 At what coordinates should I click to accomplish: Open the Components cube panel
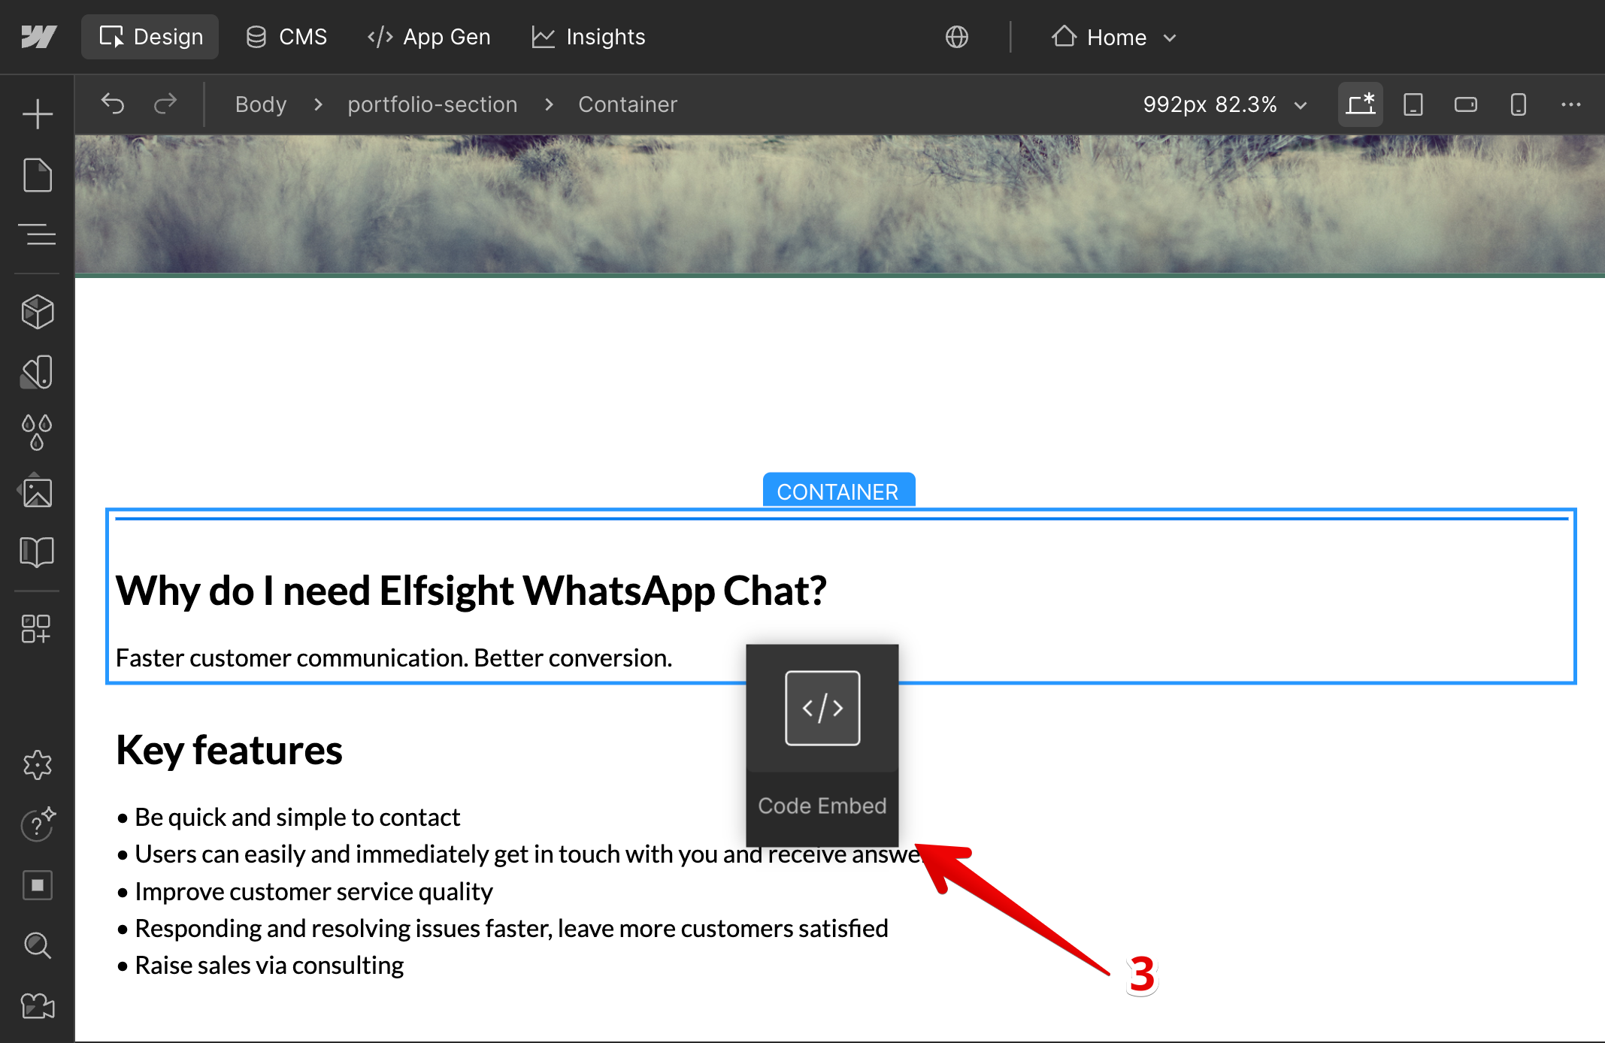(x=37, y=312)
